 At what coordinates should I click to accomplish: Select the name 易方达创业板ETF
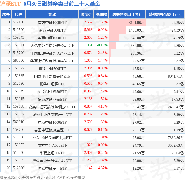pos(52,99)
